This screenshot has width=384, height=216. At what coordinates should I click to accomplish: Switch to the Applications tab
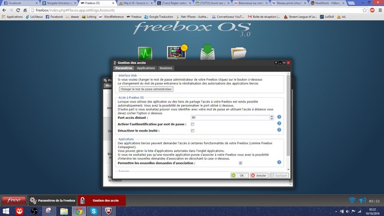tap(146, 68)
